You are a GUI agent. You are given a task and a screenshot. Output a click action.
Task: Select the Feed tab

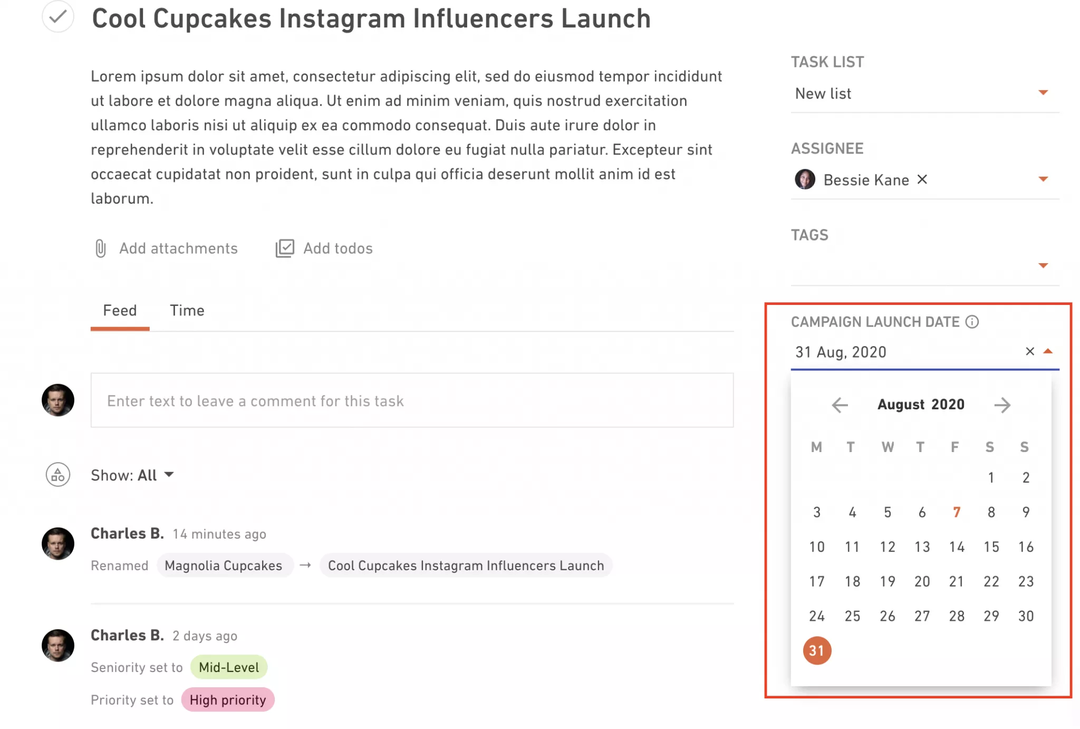coord(120,310)
